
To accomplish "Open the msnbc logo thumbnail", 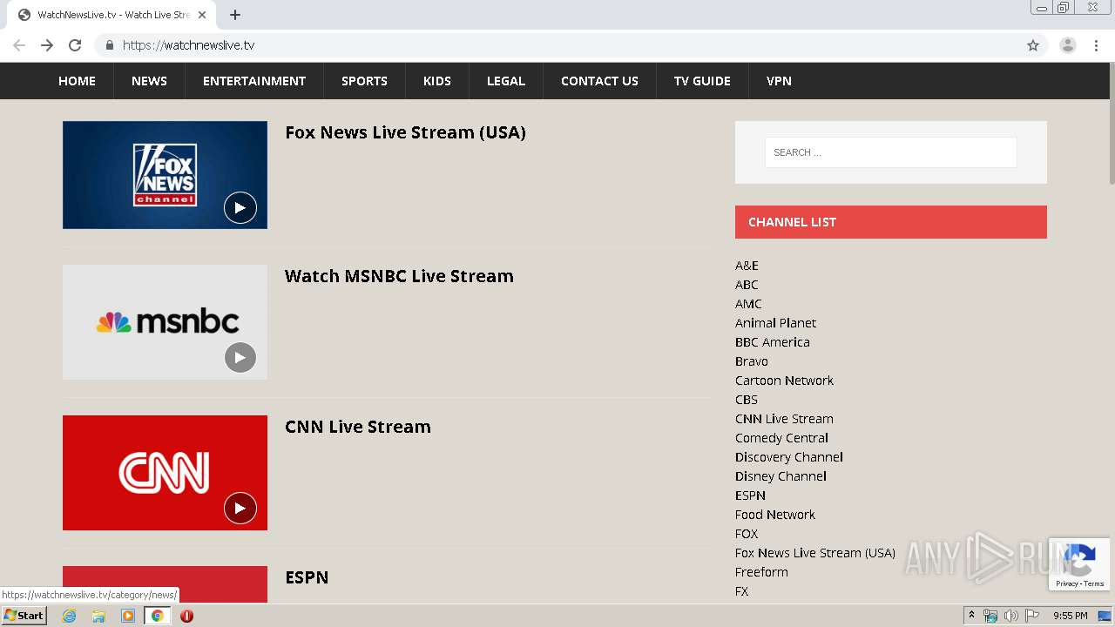I will (165, 322).
